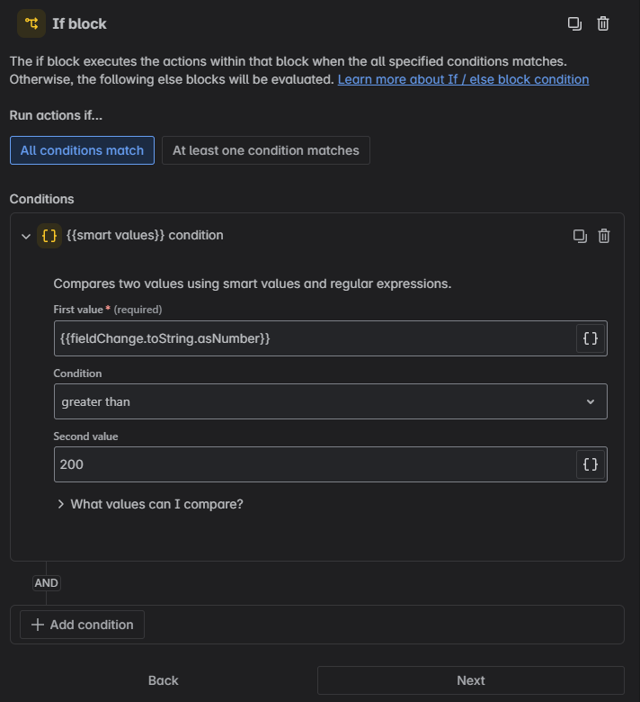Image resolution: width=640 pixels, height=702 pixels.
Task: Collapse the smart values condition section
Action: pos(26,236)
